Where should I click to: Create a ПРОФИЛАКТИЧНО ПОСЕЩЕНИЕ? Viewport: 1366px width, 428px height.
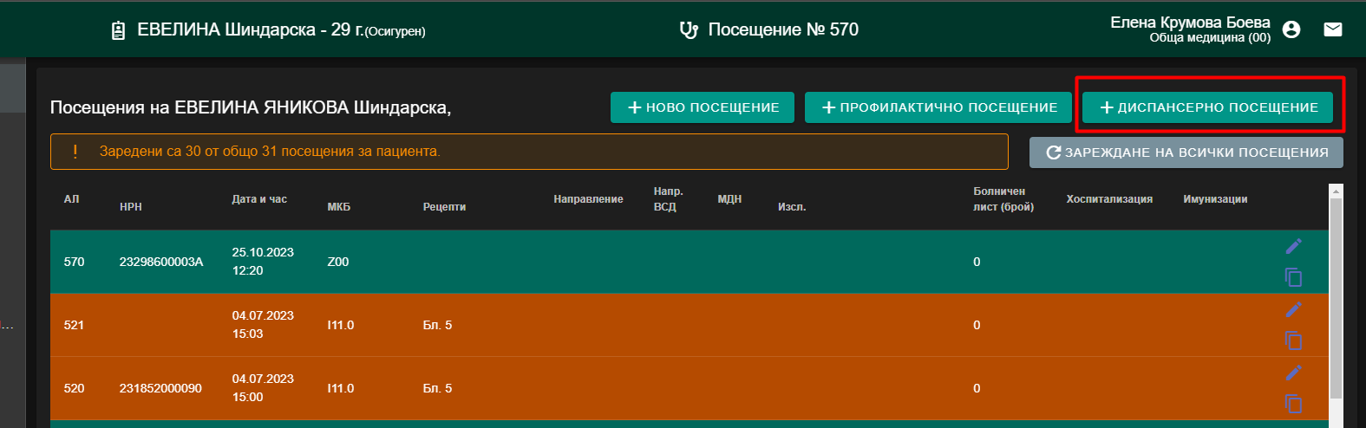pyautogui.click(x=939, y=107)
